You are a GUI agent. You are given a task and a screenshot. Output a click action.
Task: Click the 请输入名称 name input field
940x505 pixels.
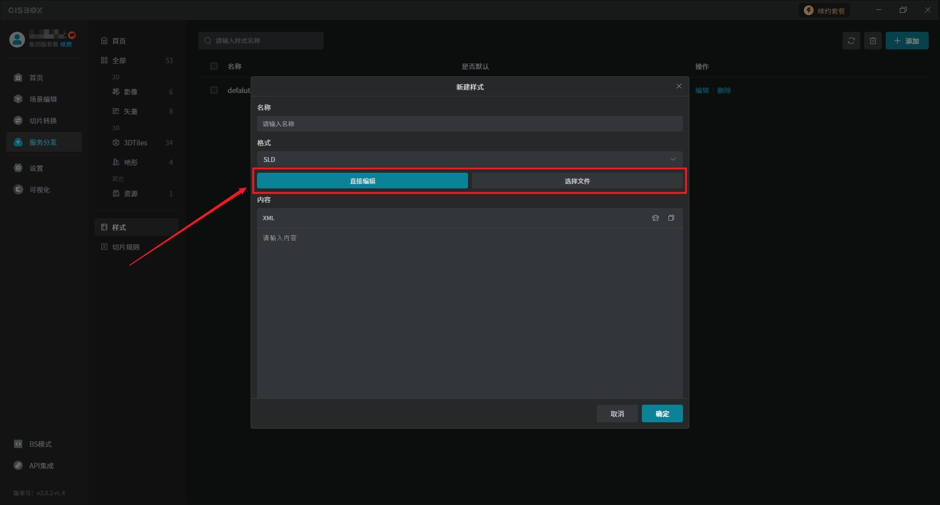point(470,124)
